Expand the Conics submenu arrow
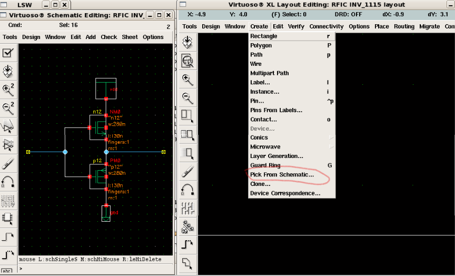Screen dimensions: 455x276 click(x=331, y=137)
